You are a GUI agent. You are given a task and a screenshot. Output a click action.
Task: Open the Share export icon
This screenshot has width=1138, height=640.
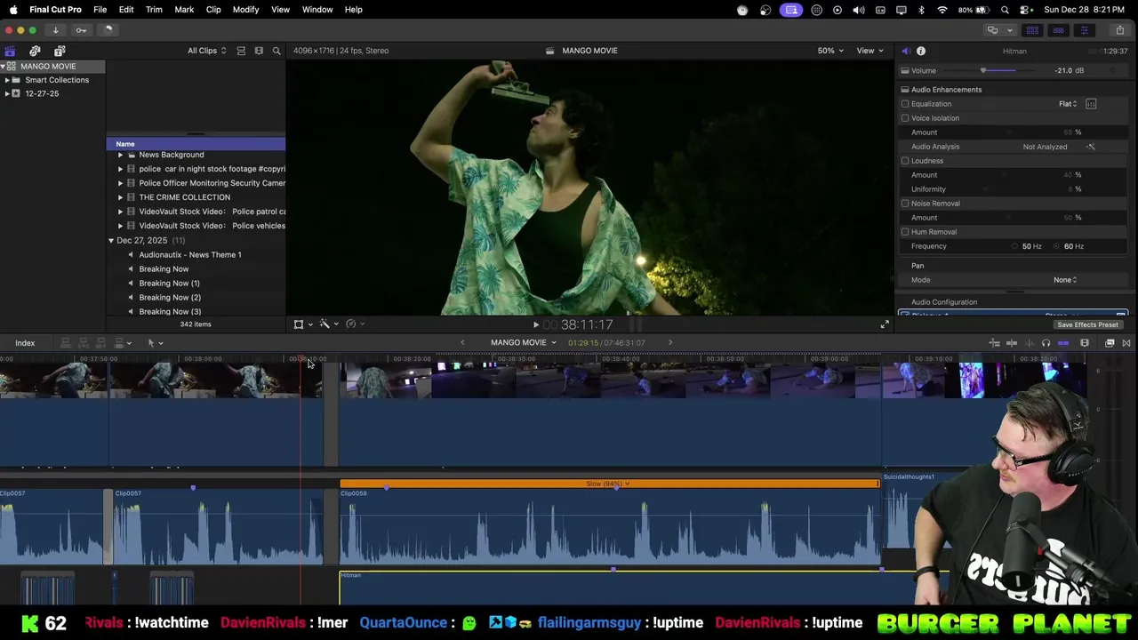coord(1119,30)
